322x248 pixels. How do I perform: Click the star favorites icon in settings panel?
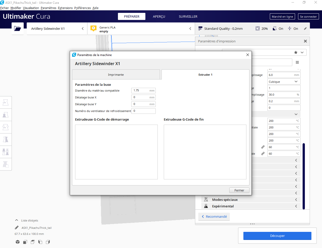click(296, 52)
